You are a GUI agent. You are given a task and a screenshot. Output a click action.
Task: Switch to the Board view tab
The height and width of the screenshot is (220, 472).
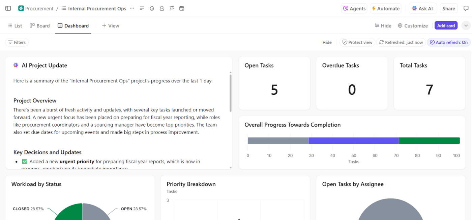(x=39, y=25)
